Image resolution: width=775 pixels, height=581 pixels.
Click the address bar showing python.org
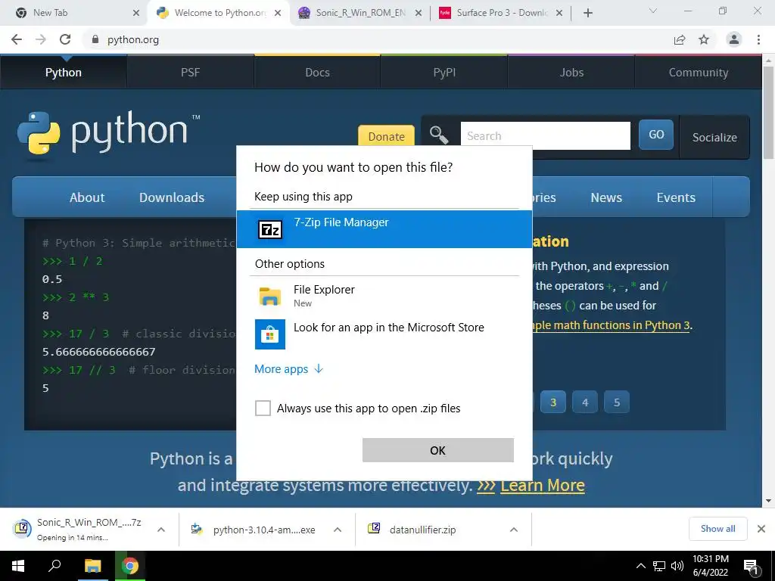click(x=375, y=39)
